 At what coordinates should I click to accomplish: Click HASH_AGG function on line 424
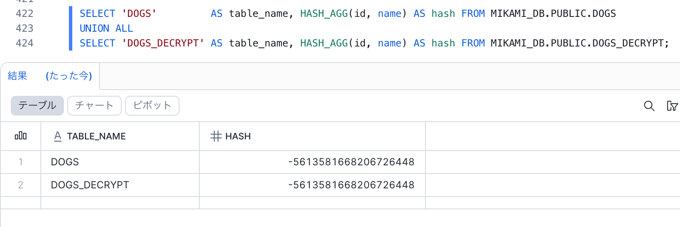324,43
